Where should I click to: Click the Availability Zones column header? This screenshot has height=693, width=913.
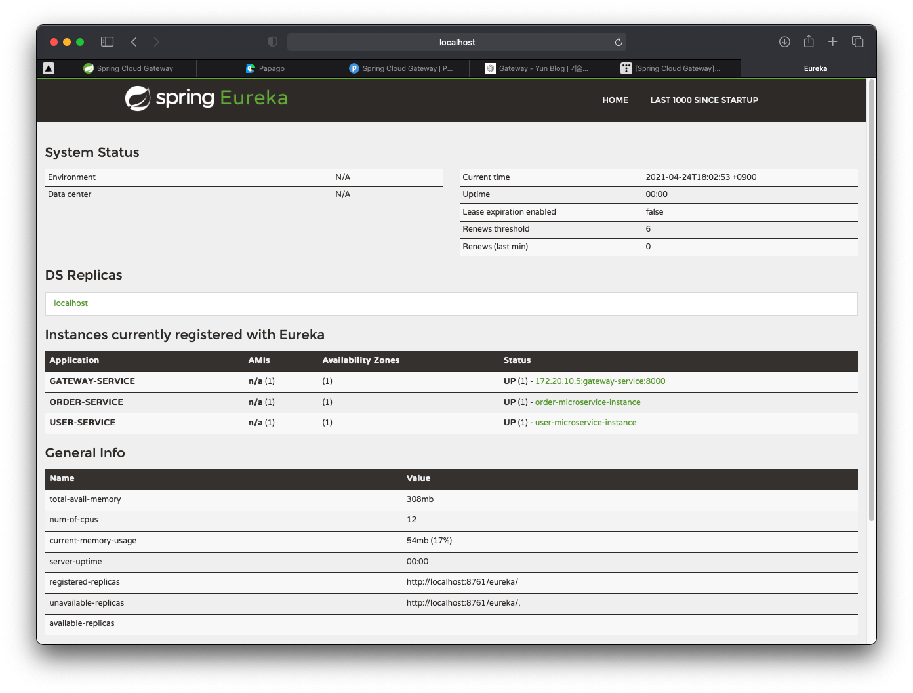click(x=361, y=360)
